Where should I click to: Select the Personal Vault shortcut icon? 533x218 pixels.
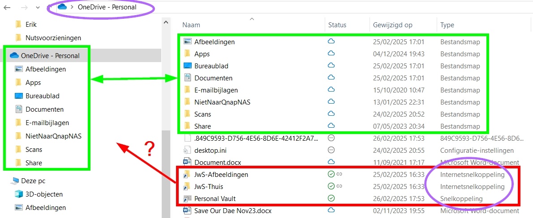(x=187, y=199)
